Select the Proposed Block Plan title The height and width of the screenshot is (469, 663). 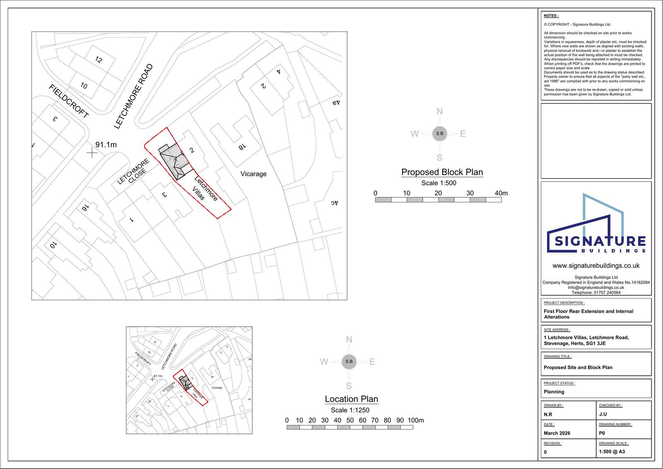click(x=442, y=172)
